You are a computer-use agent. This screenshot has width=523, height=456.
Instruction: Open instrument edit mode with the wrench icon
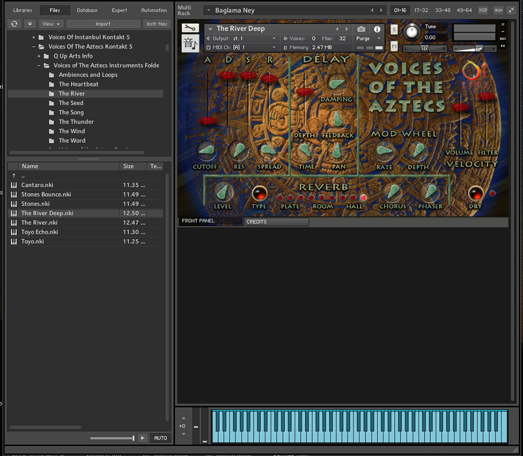[x=190, y=28]
